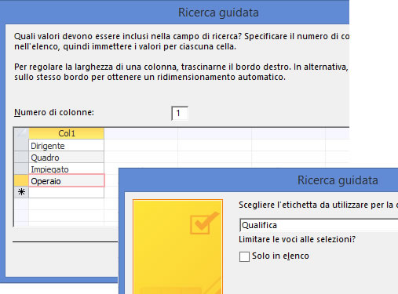Click the 'Quadro' cell

point(67,158)
